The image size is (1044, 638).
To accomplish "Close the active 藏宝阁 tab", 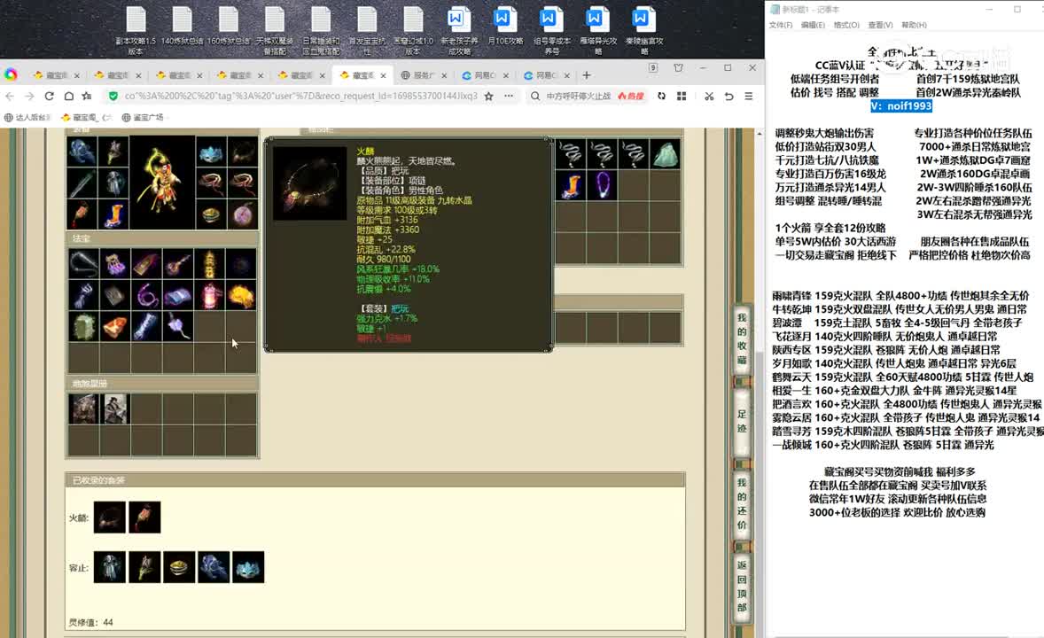I will [384, 75].
